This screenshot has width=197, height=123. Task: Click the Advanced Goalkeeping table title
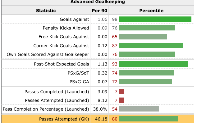click(98, 2)
